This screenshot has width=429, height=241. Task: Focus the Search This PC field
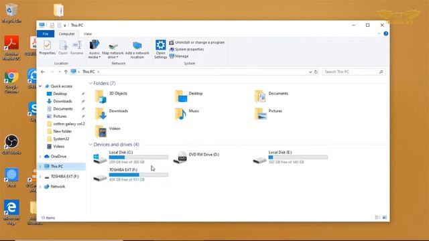[353, 72]
